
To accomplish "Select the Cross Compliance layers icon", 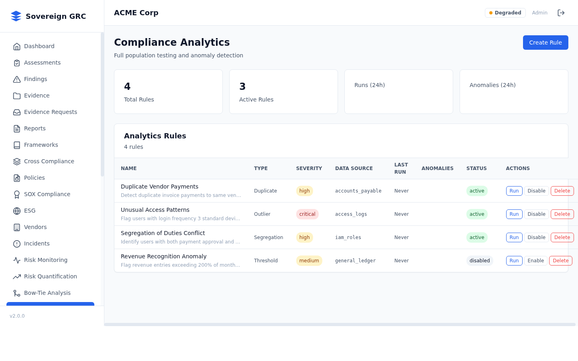I will [x=17, y=161].
